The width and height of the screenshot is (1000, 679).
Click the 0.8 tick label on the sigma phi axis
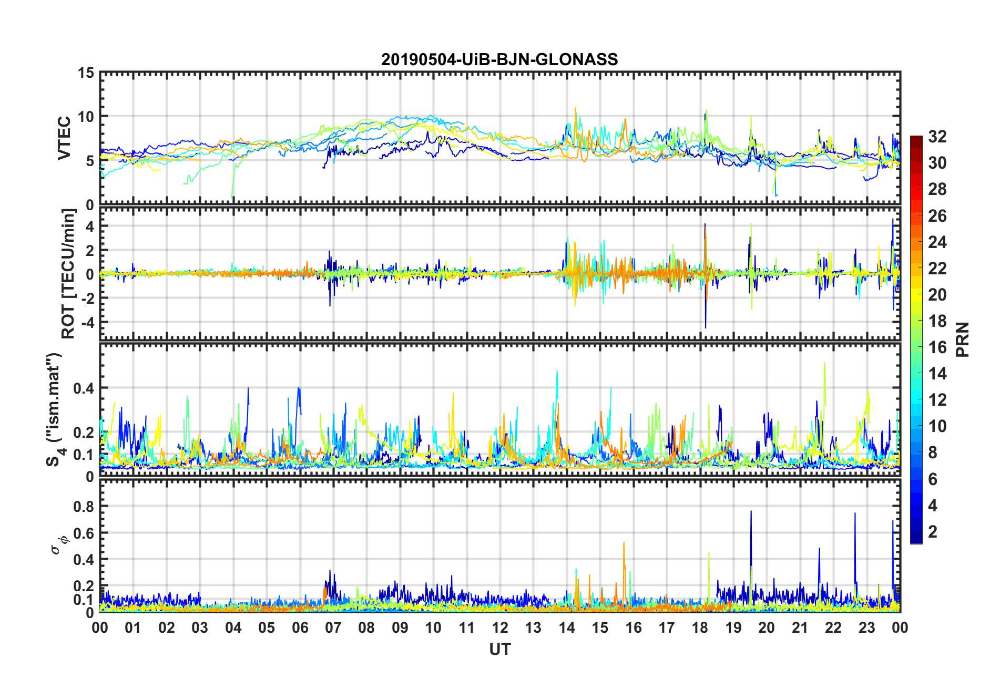[x=83, y=507]
